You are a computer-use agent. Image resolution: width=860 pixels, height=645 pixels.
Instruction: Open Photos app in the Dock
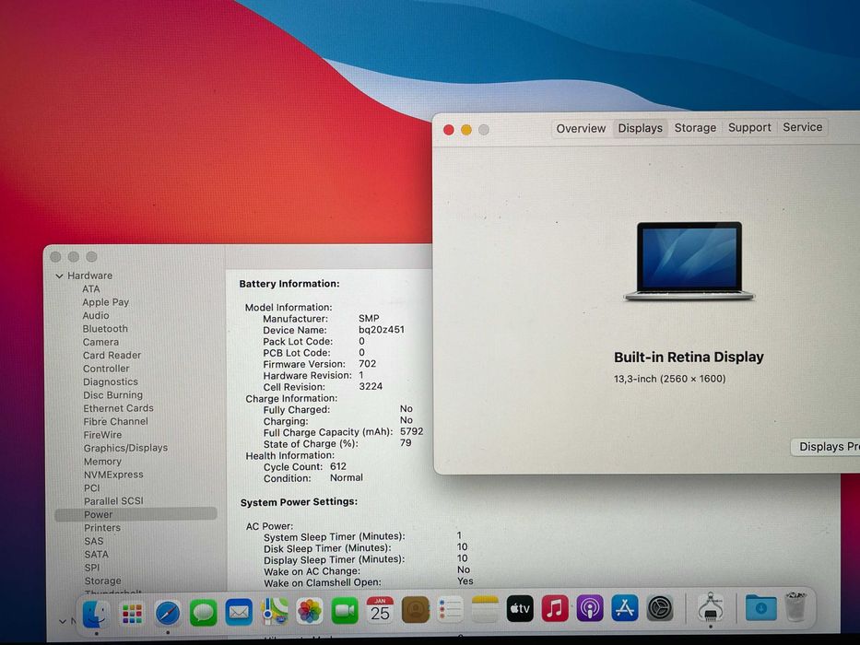[310, 611]
